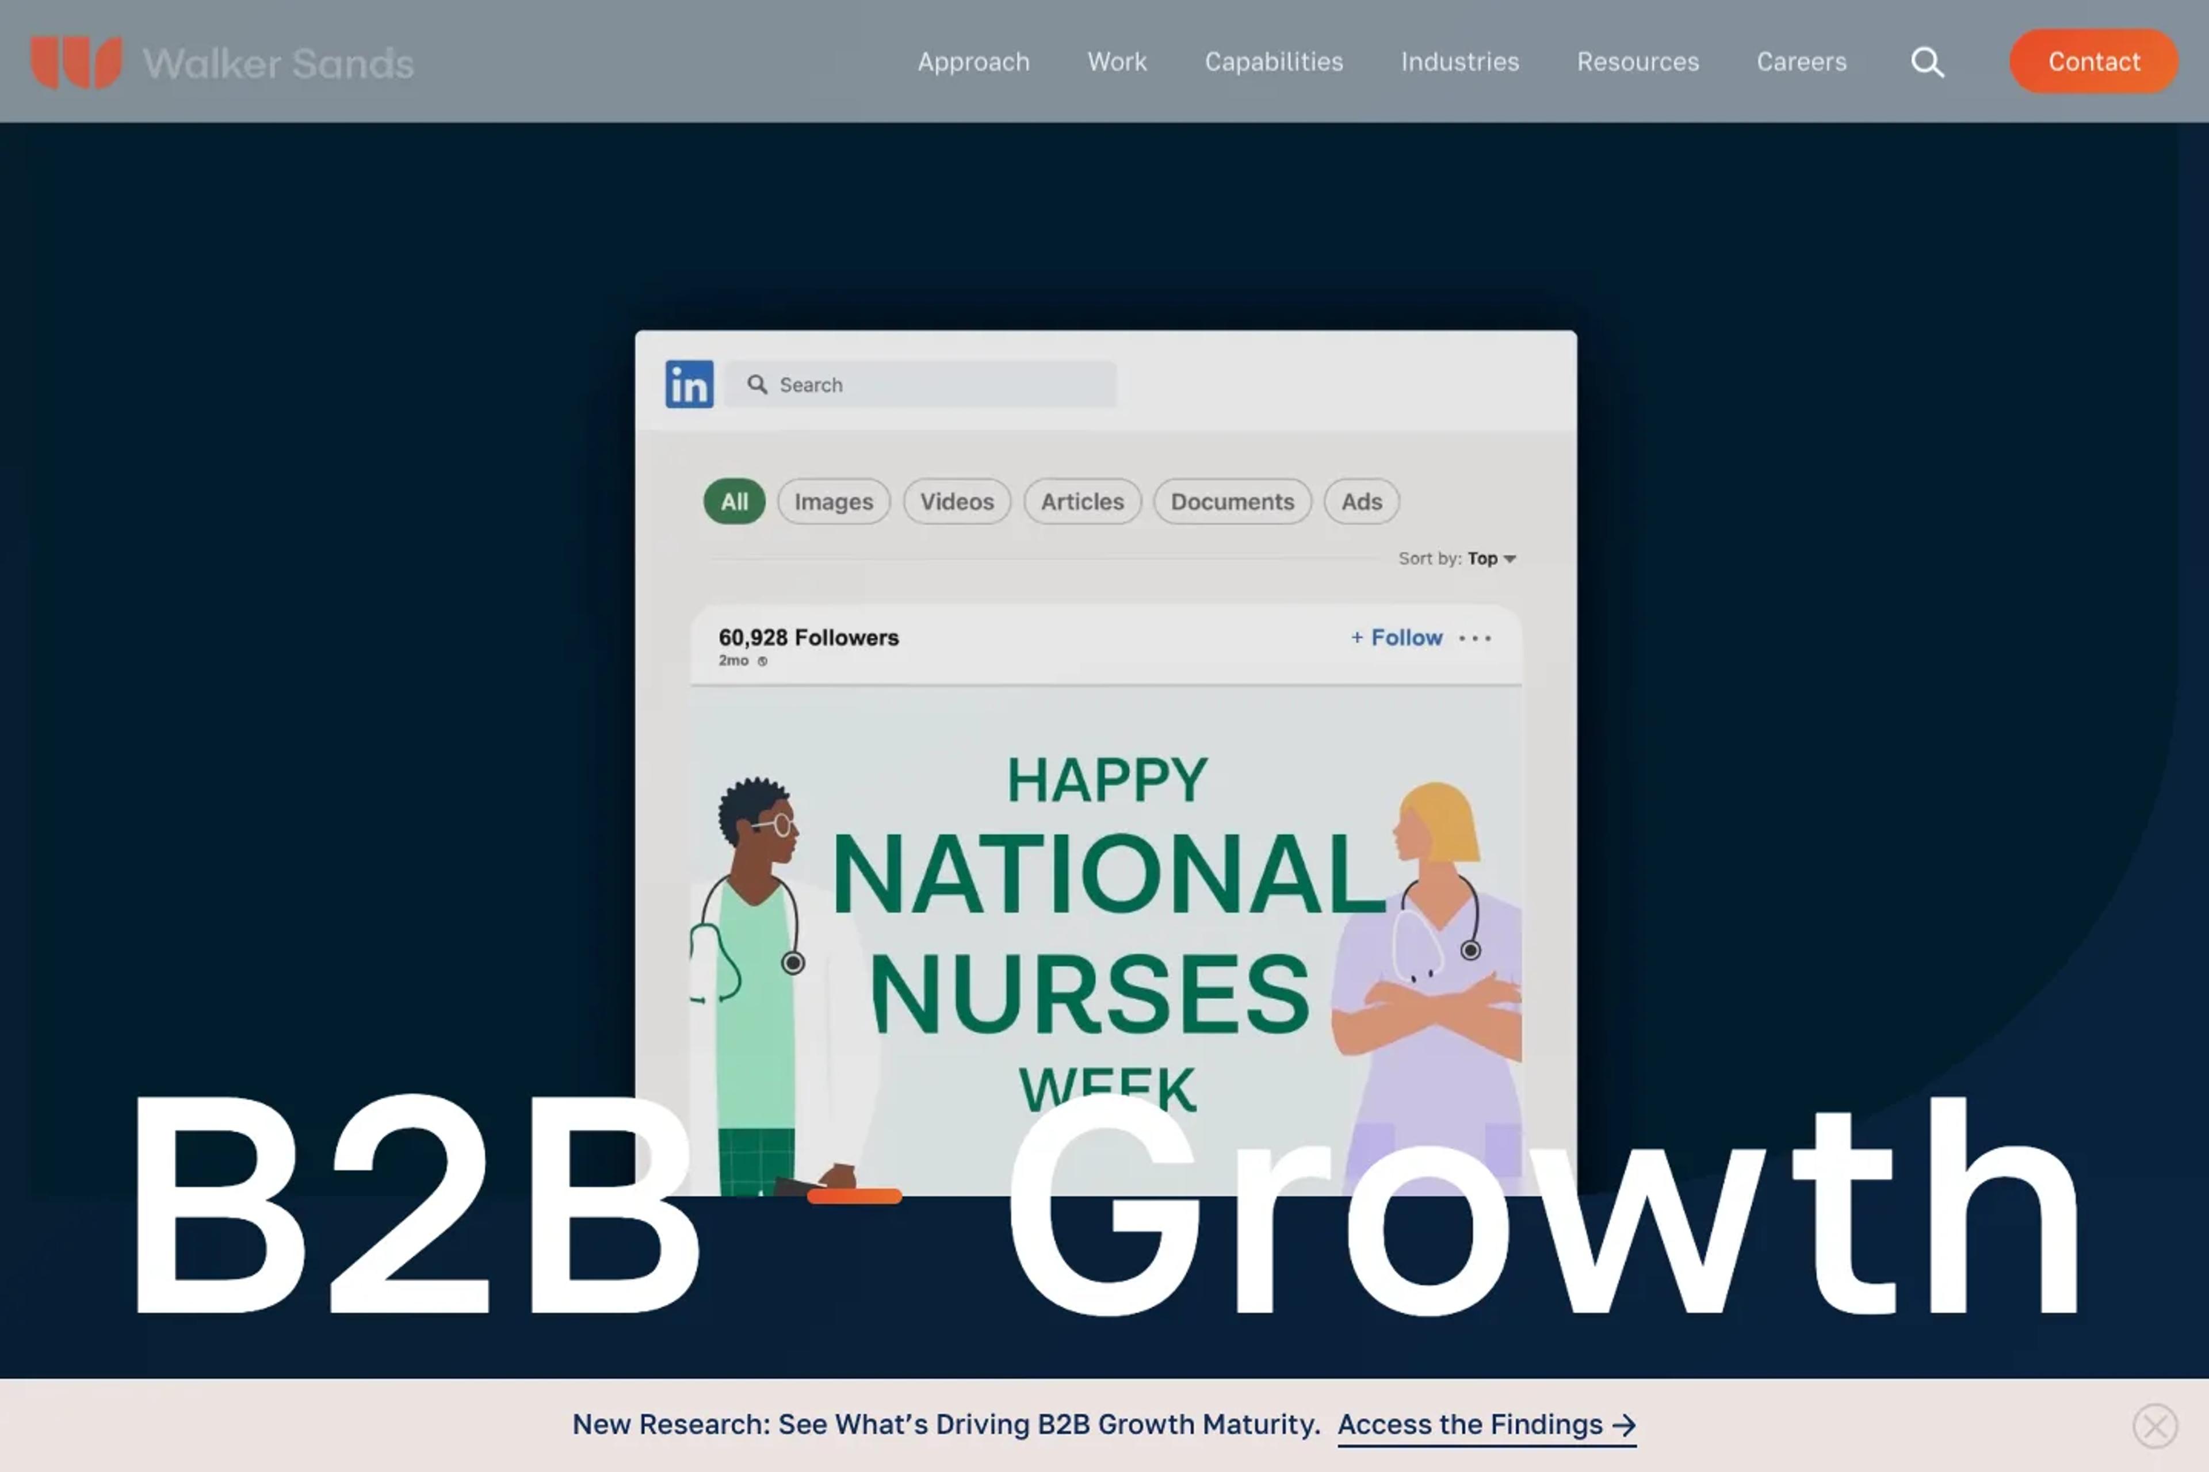Select the Documents filter pill
2209x1472 pixels.
(x=1232, y=501)
